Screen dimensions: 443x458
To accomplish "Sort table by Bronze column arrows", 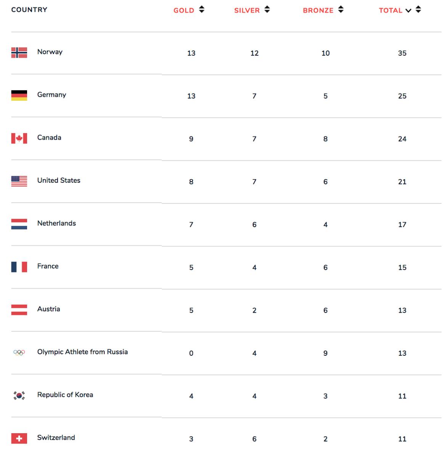I will 341,10.
